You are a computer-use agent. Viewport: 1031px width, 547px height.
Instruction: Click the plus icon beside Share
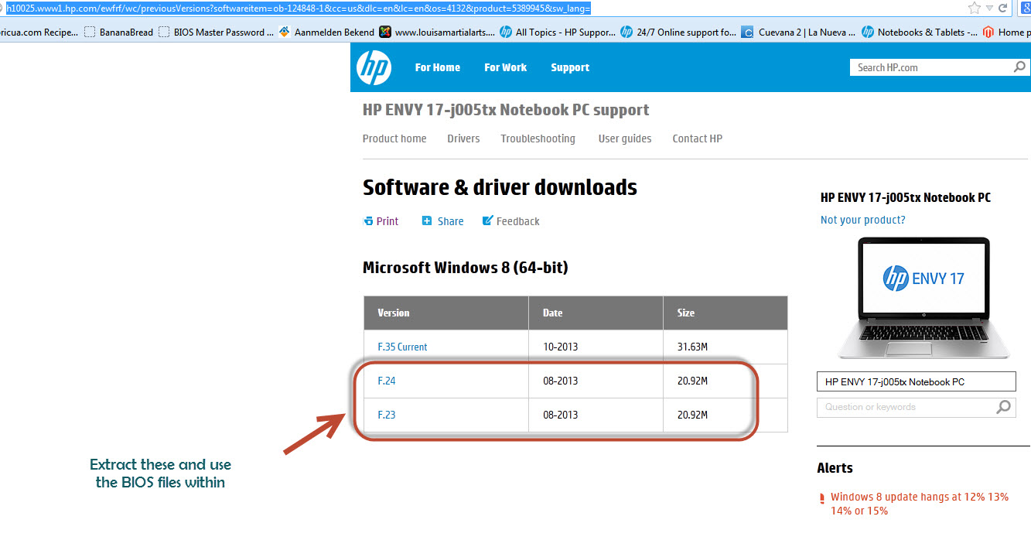(x=427, y=221)
